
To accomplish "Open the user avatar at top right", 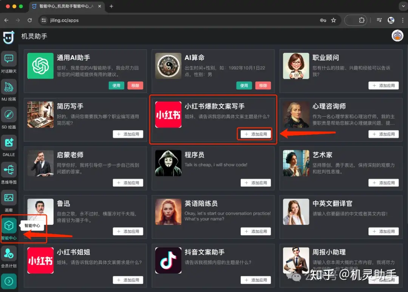I will (397, 35).
